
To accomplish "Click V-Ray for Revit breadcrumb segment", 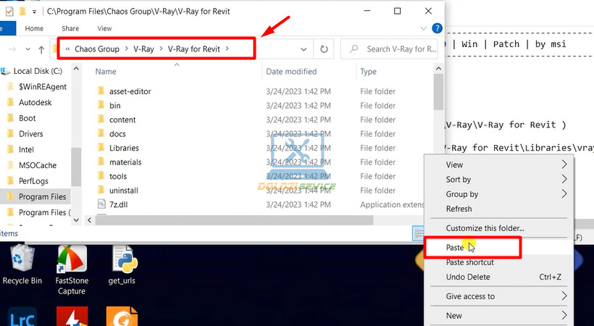I will point(194,49).
